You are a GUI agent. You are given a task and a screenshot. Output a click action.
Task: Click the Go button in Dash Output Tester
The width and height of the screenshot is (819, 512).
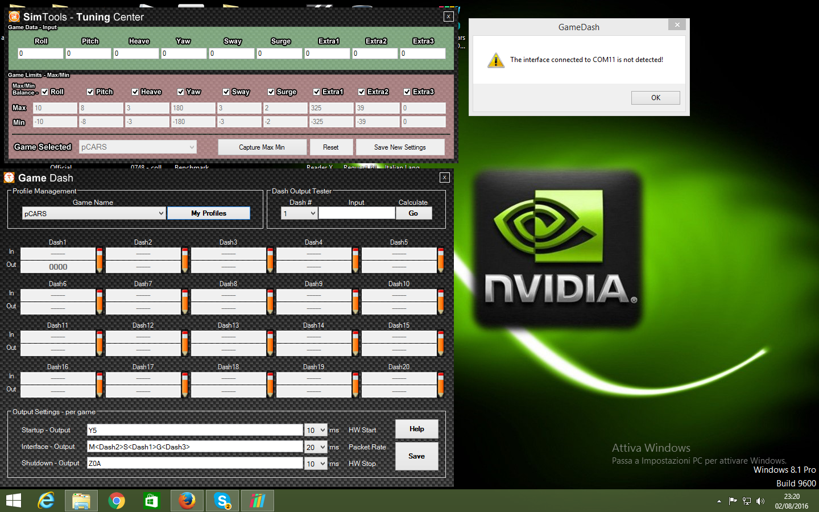[x=413, y=213]
